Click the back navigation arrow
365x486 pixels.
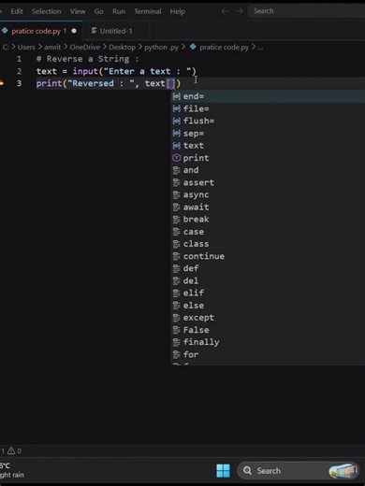[x=225, y=11]
